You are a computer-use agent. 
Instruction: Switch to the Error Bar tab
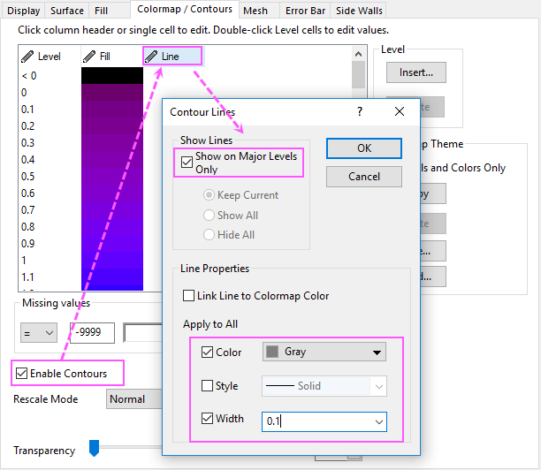click(x=305, y=11)
